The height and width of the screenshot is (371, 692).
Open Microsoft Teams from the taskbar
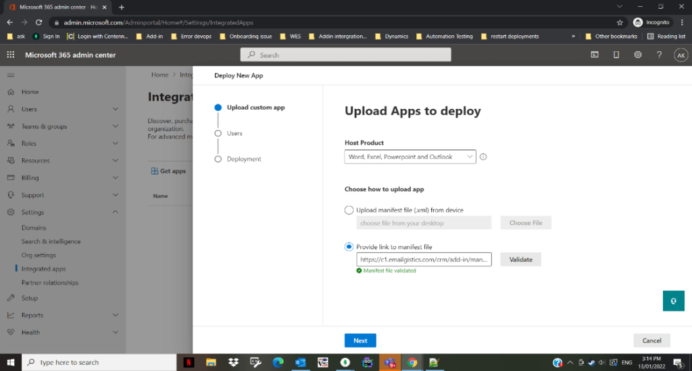point(390,362)
